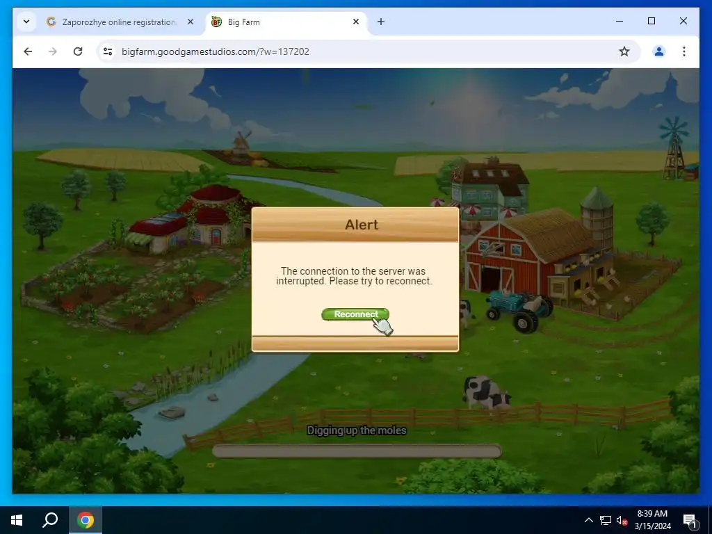The width and height of the screenshot is (712, 534).
Task: Close the Chrome window
Action: [683, 21]
